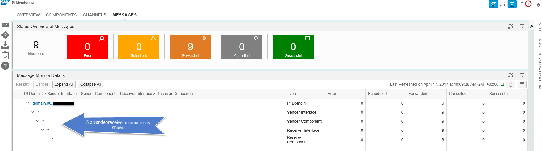Screen dimensions: 542x151
Task: Click the Sender Interface asterisk link
Action: tap(38, 112)
